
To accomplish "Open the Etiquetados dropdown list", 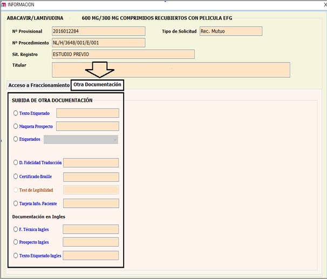I will (81, 139).
